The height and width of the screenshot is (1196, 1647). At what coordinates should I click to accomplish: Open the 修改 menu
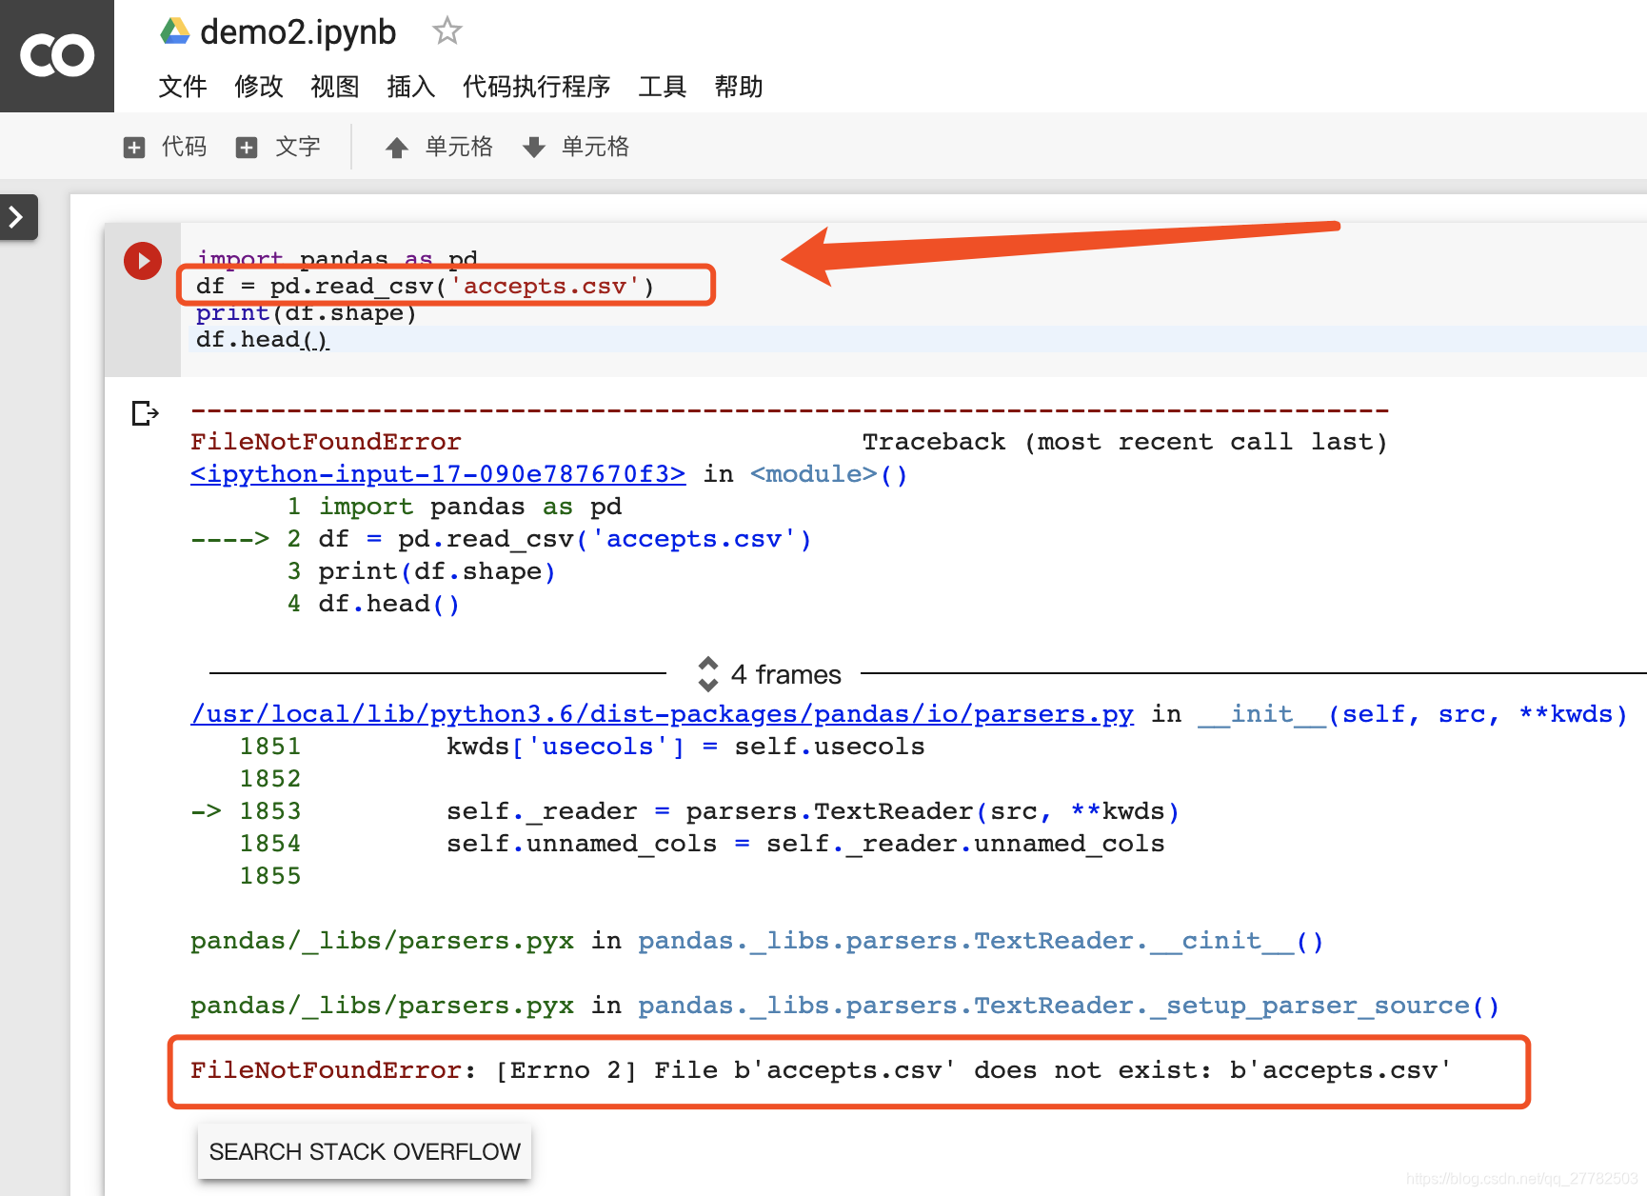click(259, 87)
